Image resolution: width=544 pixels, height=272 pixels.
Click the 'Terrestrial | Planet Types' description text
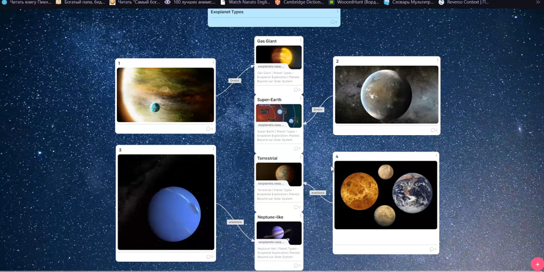278,194
